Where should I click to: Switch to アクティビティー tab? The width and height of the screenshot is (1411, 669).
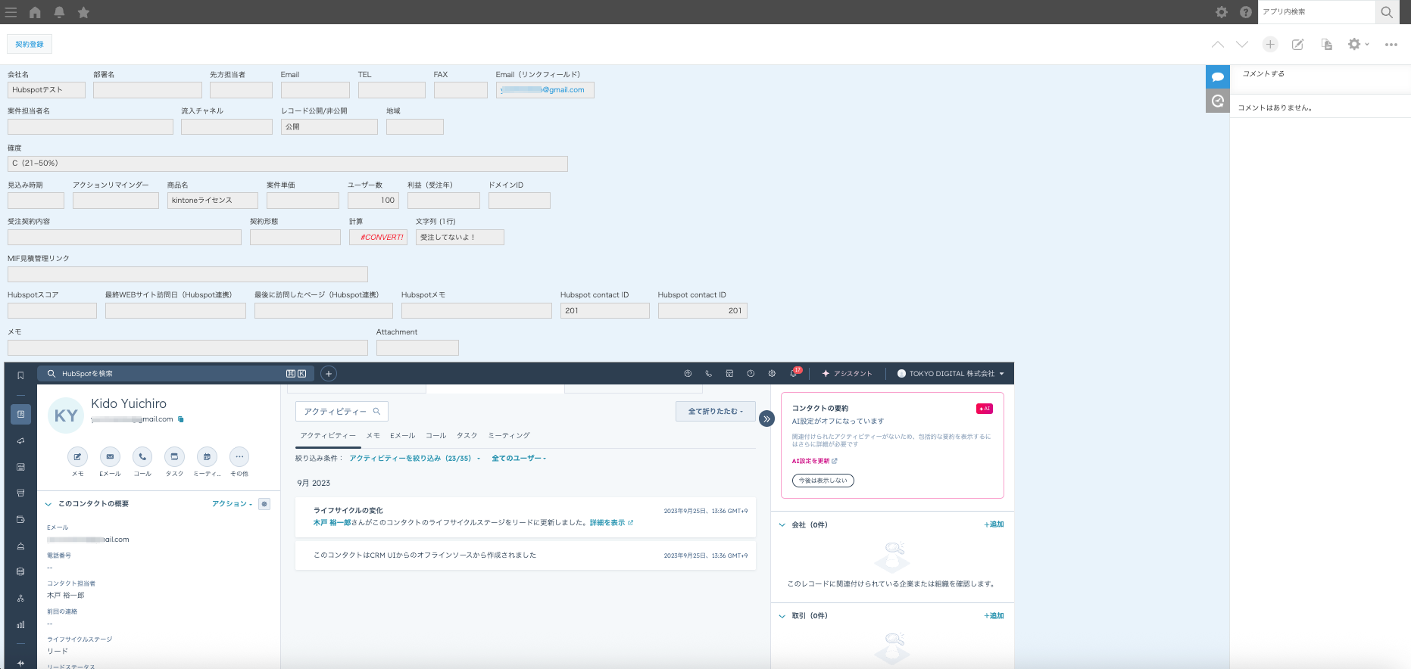coord(327,436)
